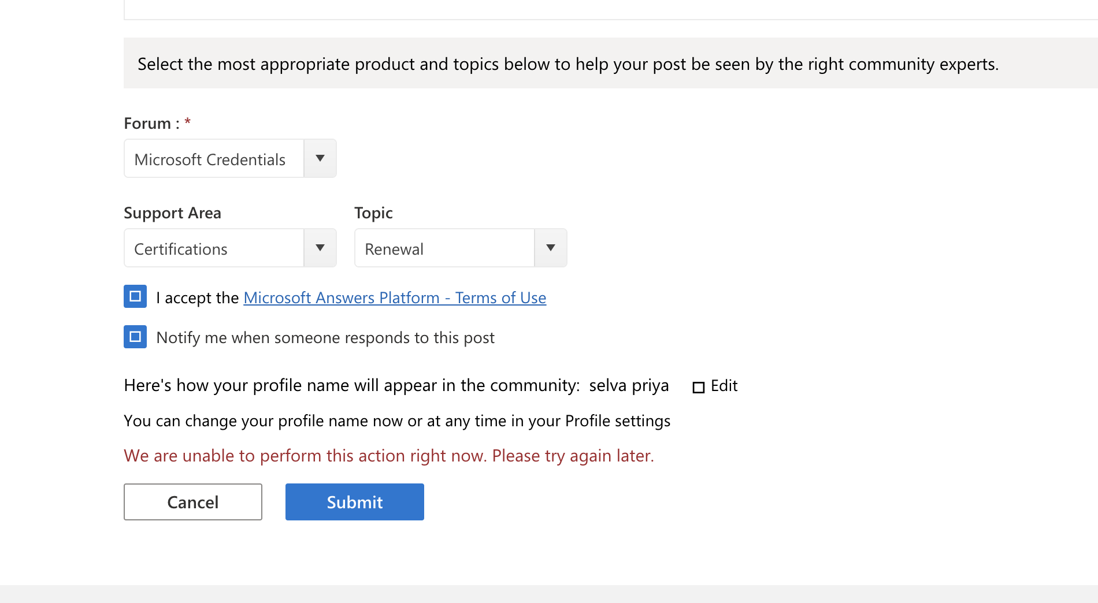Click the 'Select the most appropriate product' banner text
Image resolution: width=1098 pixels, height=603 pixels.
[x=568, y=64]
